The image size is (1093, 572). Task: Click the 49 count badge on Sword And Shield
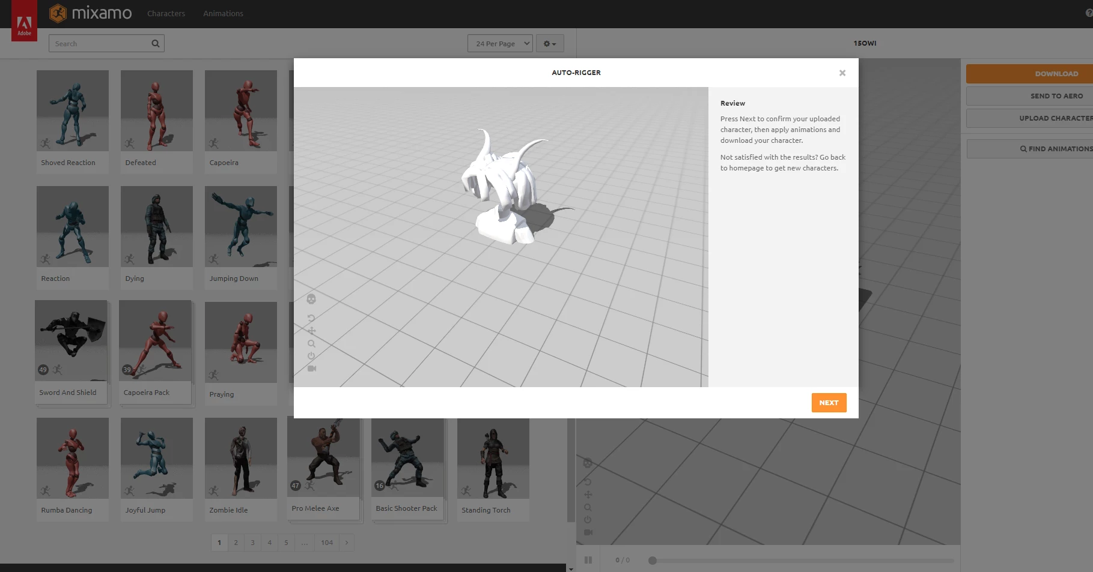(43, 370)
